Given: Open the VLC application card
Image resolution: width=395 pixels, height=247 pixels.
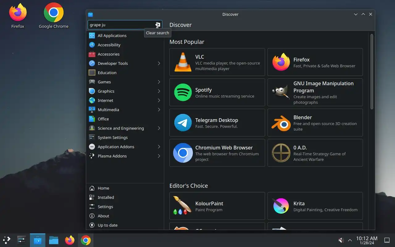Looking at the screenshot, I should 217,62.
